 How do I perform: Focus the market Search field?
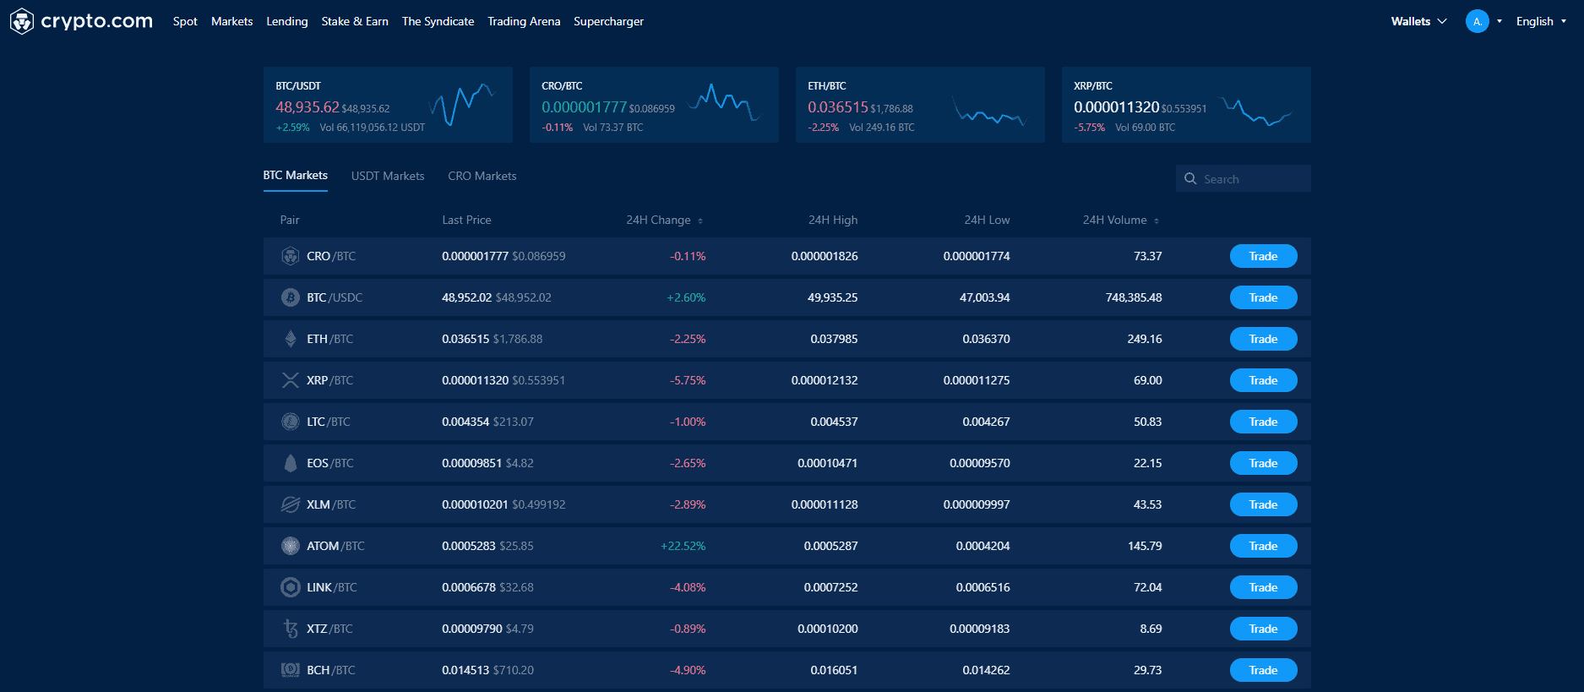click(x=1243, y=178)
